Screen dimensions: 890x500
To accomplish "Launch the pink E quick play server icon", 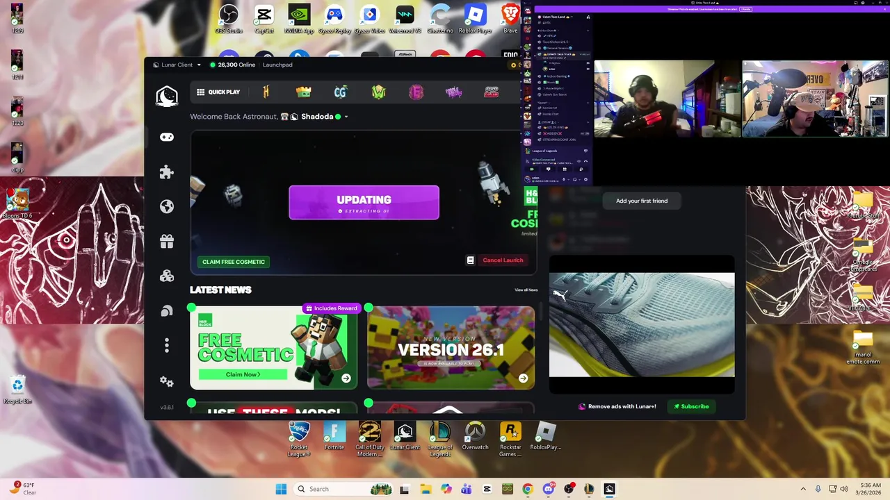I will (x=416, y=92).
